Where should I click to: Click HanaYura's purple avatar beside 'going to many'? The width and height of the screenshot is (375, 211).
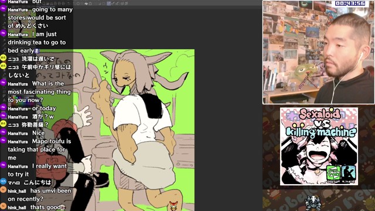3,9
